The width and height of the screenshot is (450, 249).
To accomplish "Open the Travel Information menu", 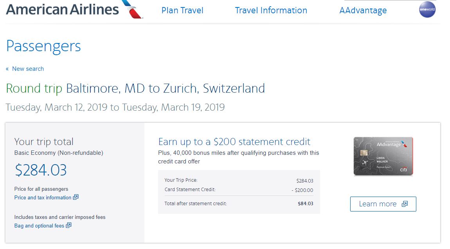I will [x=271, y=11].
